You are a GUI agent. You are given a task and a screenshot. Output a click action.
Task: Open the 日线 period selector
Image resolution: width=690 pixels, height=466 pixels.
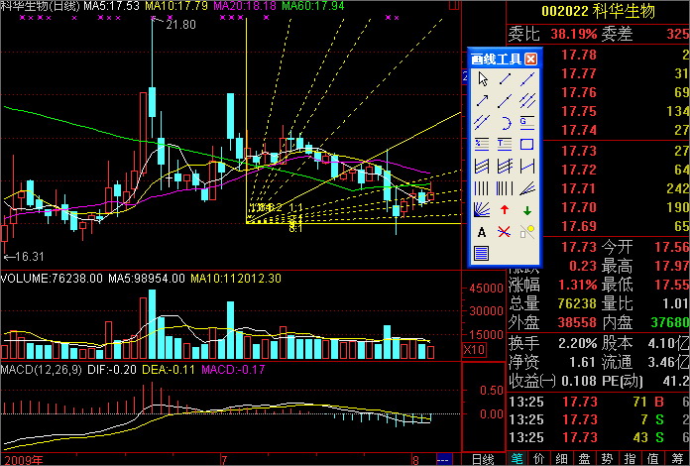[x=483, y=459]
